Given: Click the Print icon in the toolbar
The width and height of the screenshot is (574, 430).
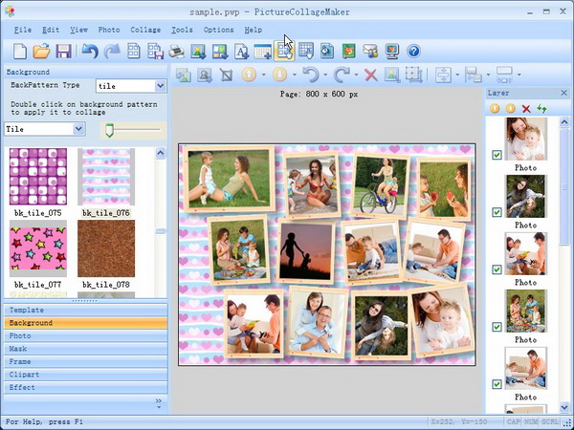Looking at the screenshot, I should [176, 51].
